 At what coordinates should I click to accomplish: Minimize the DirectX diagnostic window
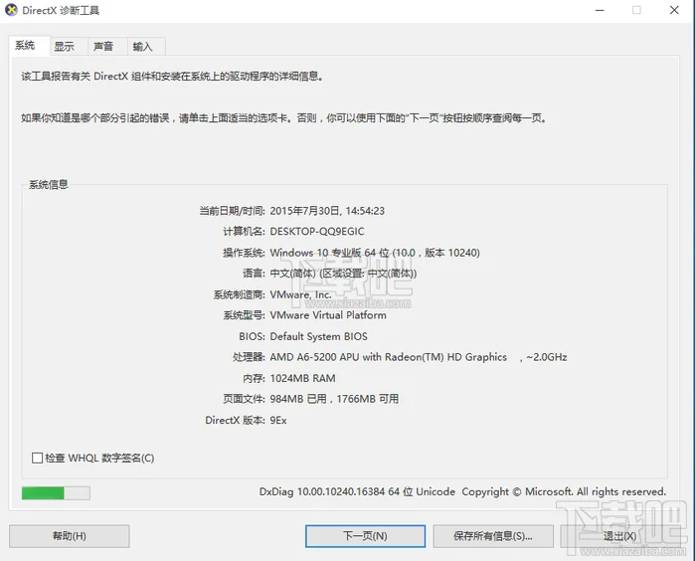(600, 10)
